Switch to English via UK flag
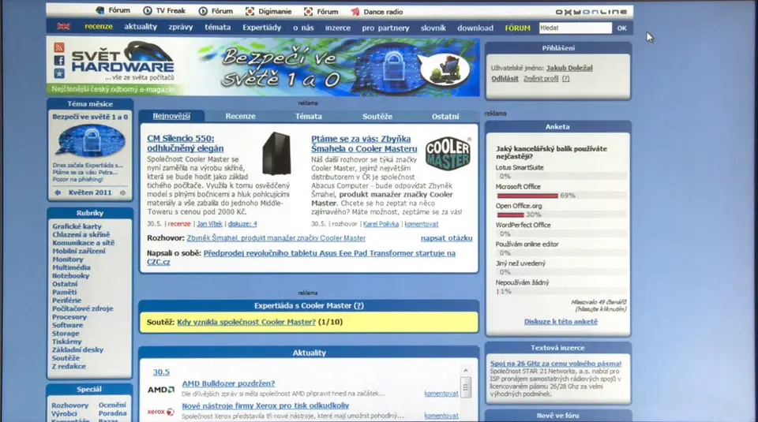 63,27
